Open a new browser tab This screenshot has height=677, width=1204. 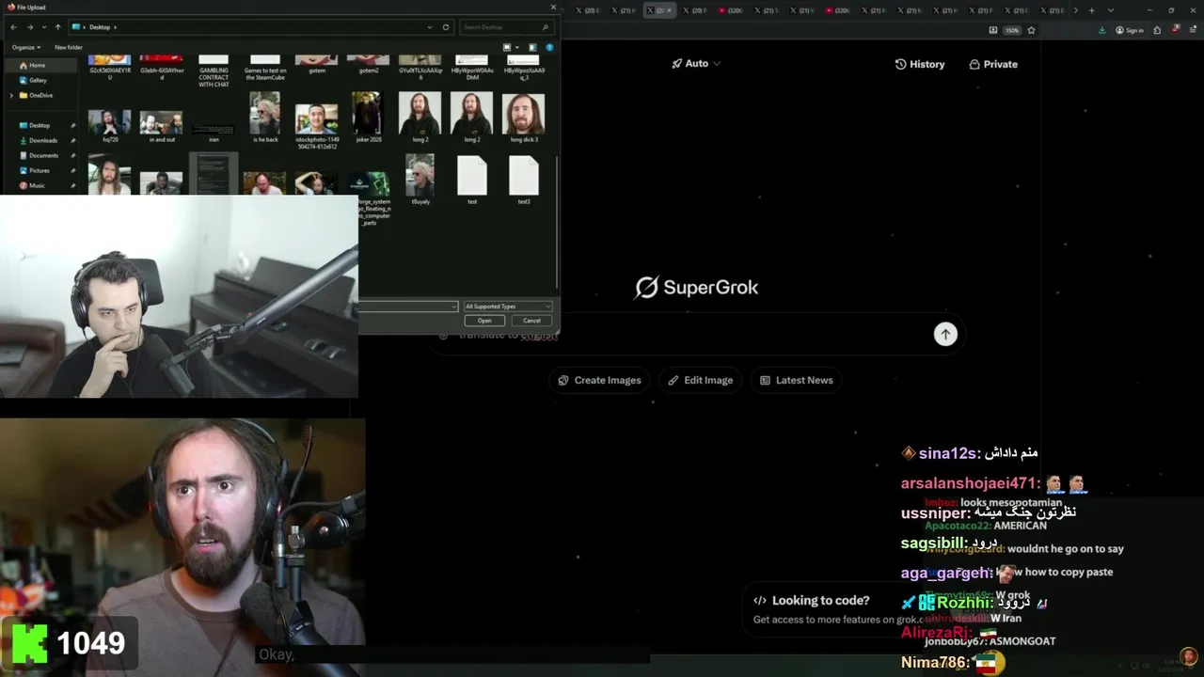click(x=1091, y=10)
